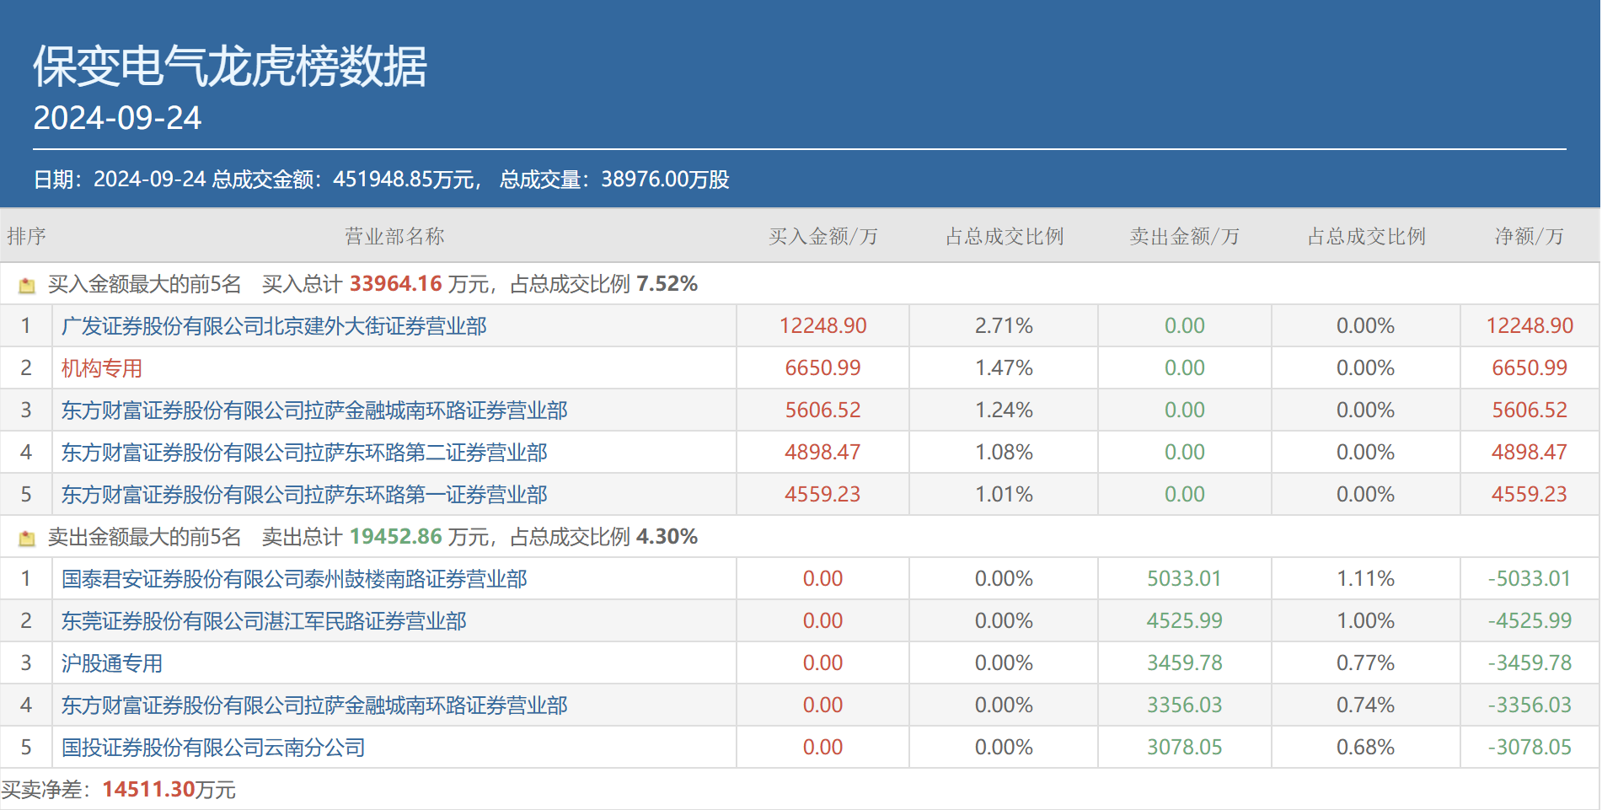The image size is (1602, 810).
Task: Click the folder icon beside 买入金额最大的前5名
Action: [27, 286]
